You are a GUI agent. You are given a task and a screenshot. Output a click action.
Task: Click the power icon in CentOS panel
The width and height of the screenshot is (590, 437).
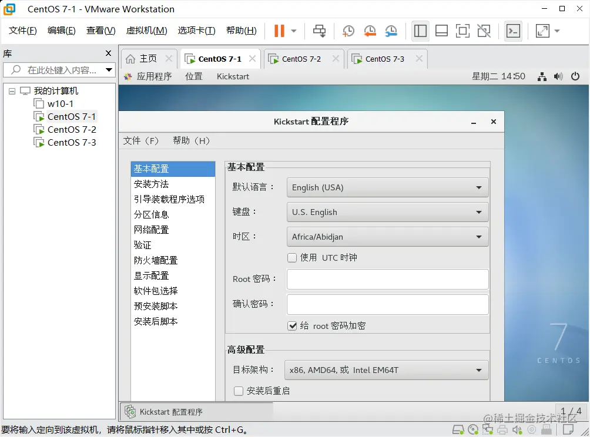pos(575,76)
